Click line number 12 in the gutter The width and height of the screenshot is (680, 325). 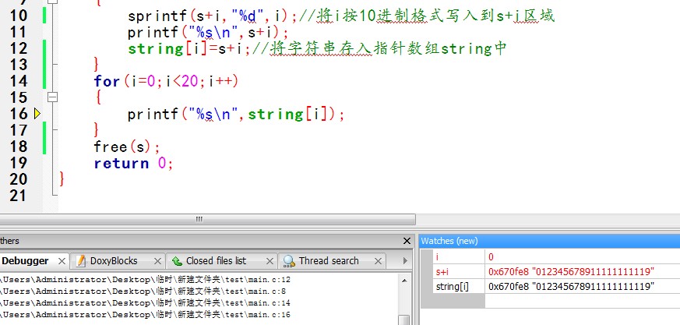18,48
